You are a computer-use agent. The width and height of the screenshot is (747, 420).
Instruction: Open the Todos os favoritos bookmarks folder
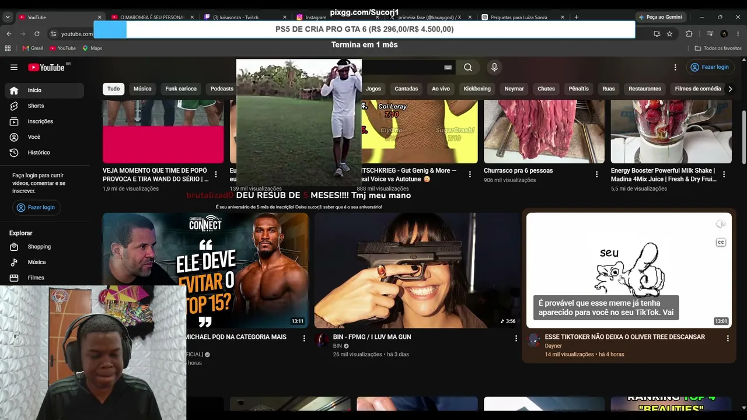(x=718, y=48)
